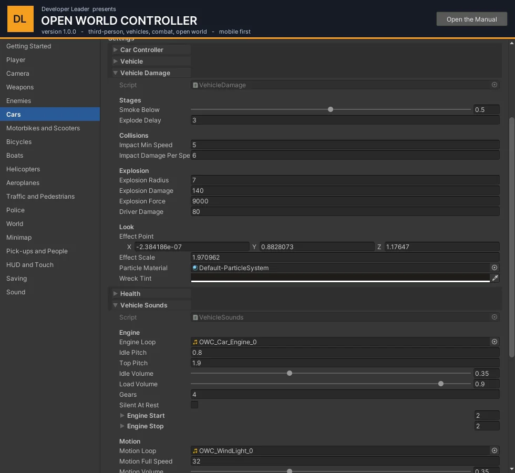This screenshot has height=473, width=515.
Task: Expand the Engine Stop foldout
Action: pos(122,426)
